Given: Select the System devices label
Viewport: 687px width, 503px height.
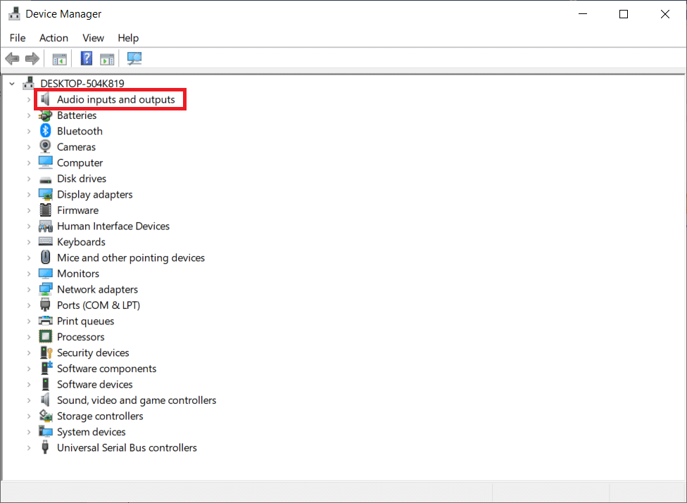Looking at the screenshot, I should point(91,432).
